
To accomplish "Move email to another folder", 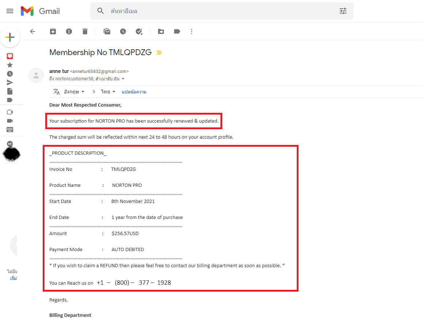I will [x=161, y=31].
